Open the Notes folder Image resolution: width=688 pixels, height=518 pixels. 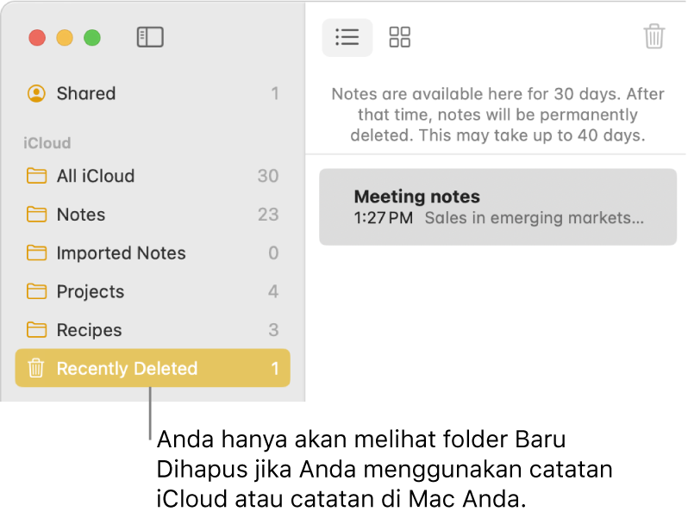(x=153, y=215)
